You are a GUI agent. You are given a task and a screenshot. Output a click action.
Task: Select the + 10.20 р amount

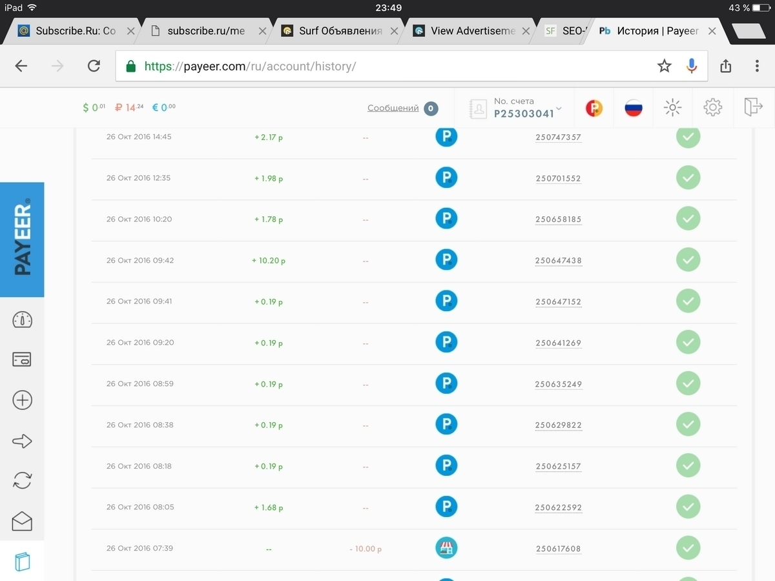pyautogui.click(x=269, y=261)
